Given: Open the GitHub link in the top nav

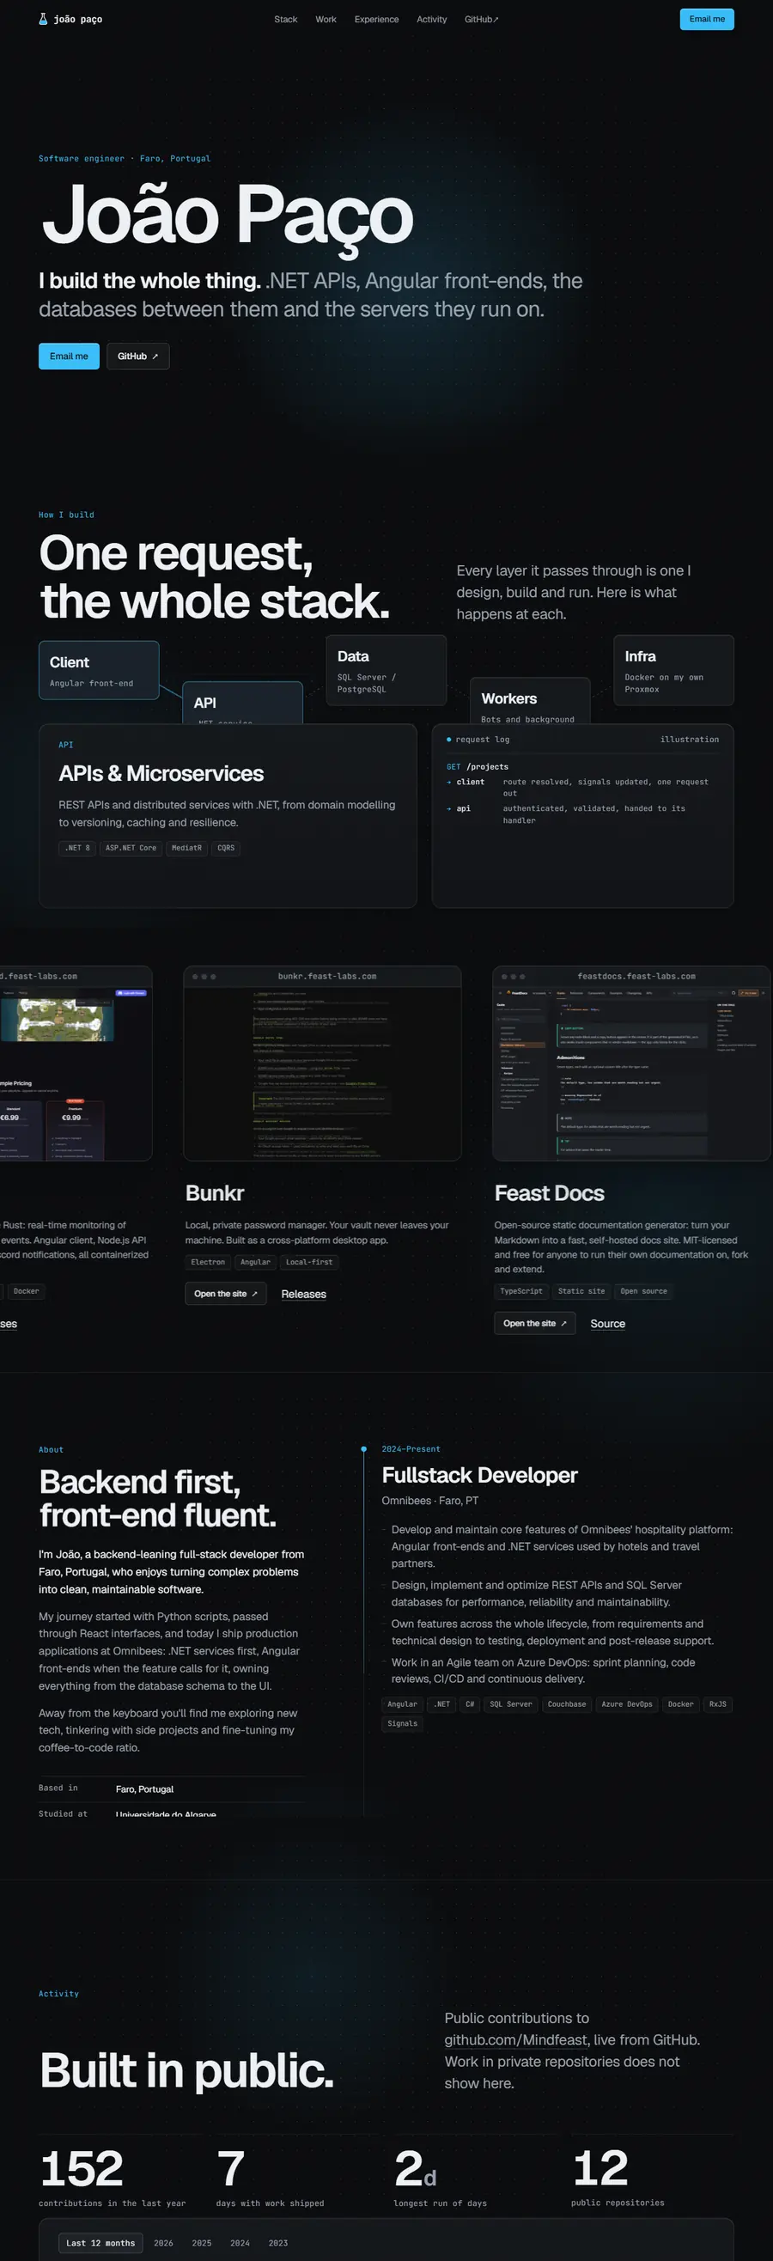Looking at the screenshot, I should click(x=482, y=19).
